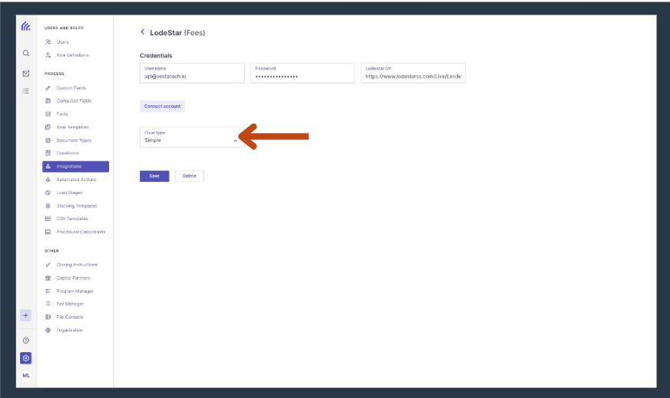Click the search icon in left rail

tap(26, 54)
